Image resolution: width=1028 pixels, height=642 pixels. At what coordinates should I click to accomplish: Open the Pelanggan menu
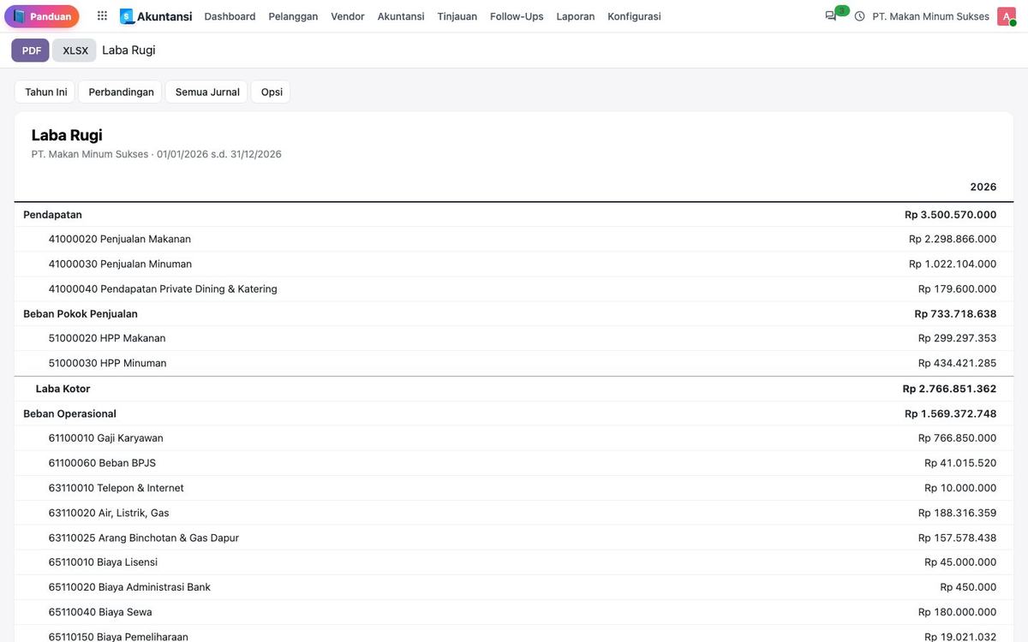[293, 16]
